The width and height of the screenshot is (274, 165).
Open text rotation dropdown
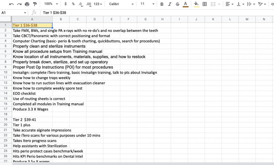pyautogui.click(x=262, y=4)
